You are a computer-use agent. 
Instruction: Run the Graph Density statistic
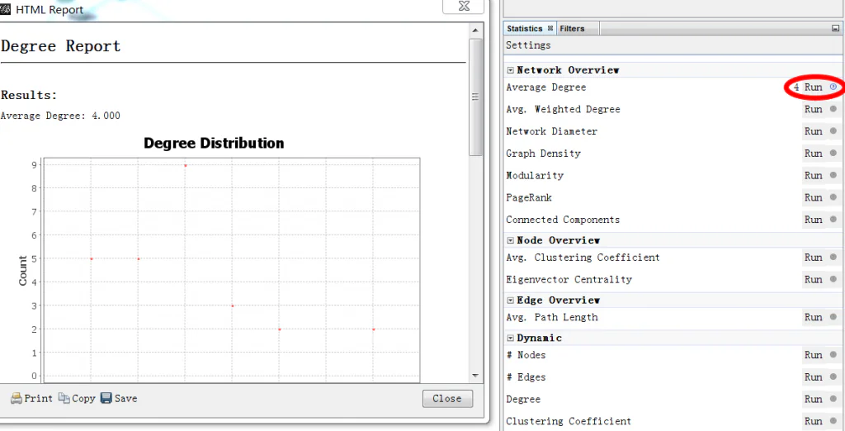point(814,154)
